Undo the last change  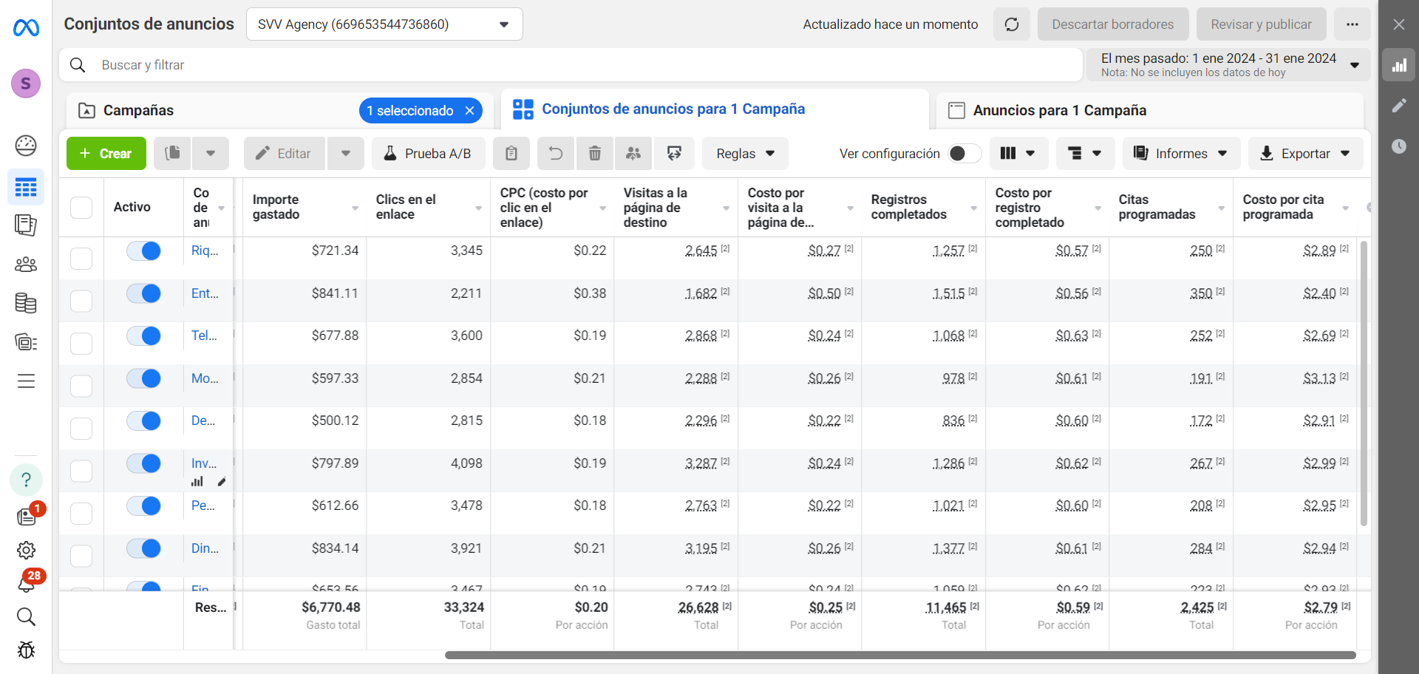point(556,154)
